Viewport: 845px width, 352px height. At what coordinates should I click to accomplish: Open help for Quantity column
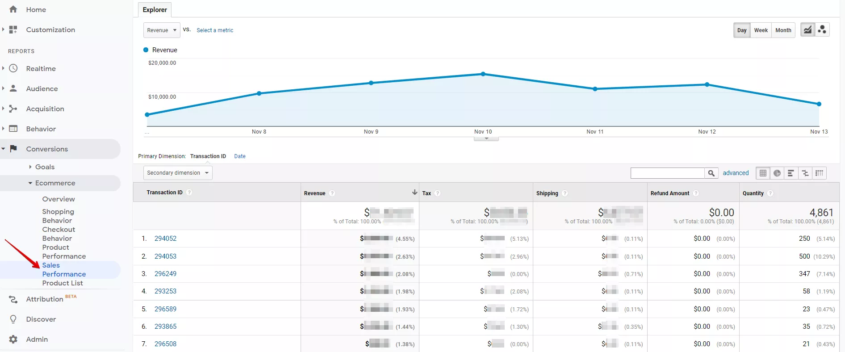770,193
